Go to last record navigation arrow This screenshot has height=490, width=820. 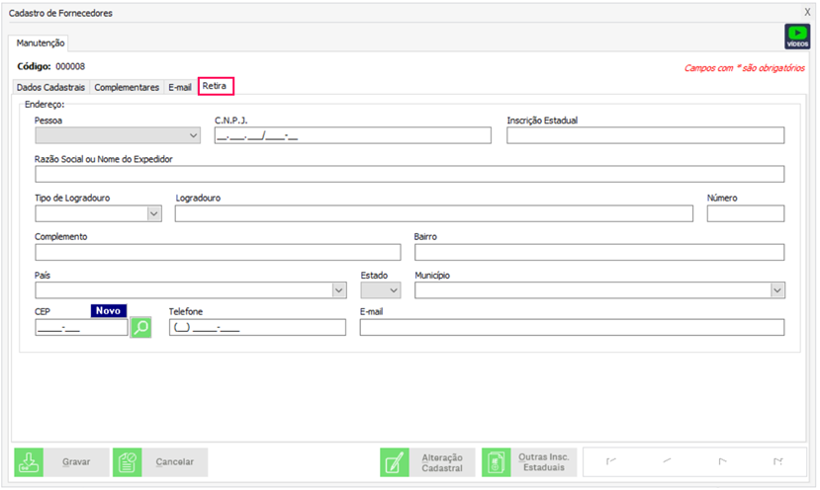(777, 461)
